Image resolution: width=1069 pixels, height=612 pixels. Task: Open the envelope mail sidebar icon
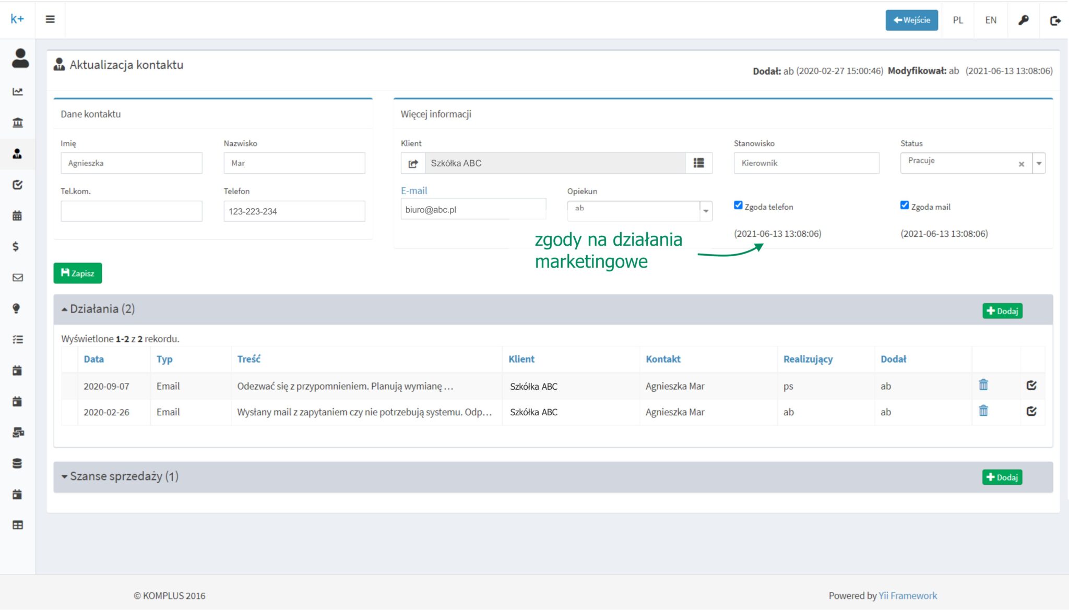tap(18, 278)
